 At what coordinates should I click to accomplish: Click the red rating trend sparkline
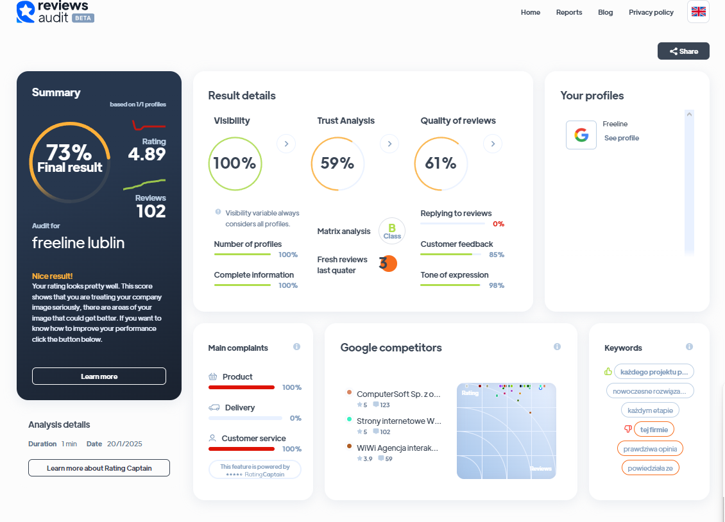(149, 125)
